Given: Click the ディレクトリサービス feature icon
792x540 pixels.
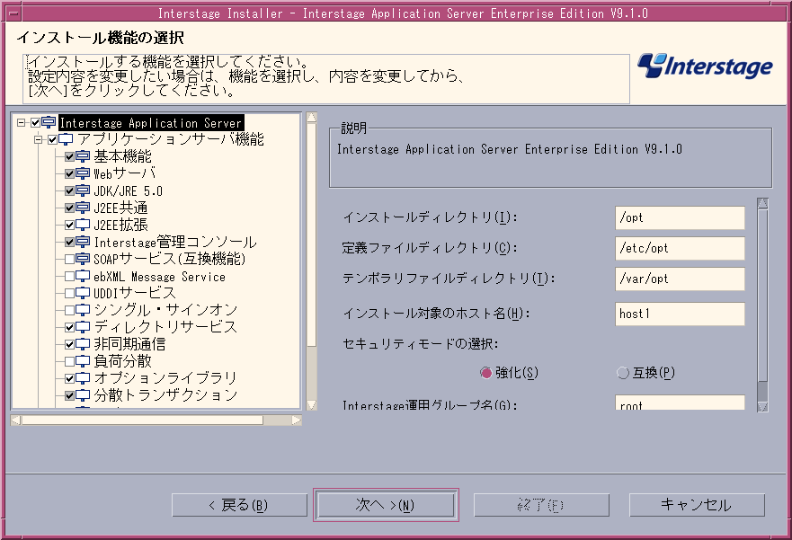Looking at the screenshot, I should (x=83, y=327).
